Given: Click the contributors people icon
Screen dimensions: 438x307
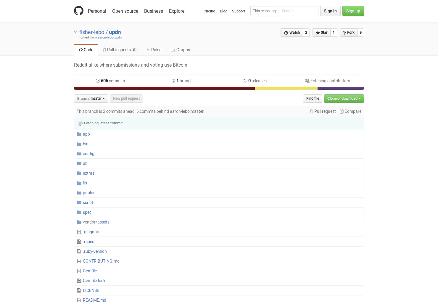Looking at the screenshot, I should (307, 81).
